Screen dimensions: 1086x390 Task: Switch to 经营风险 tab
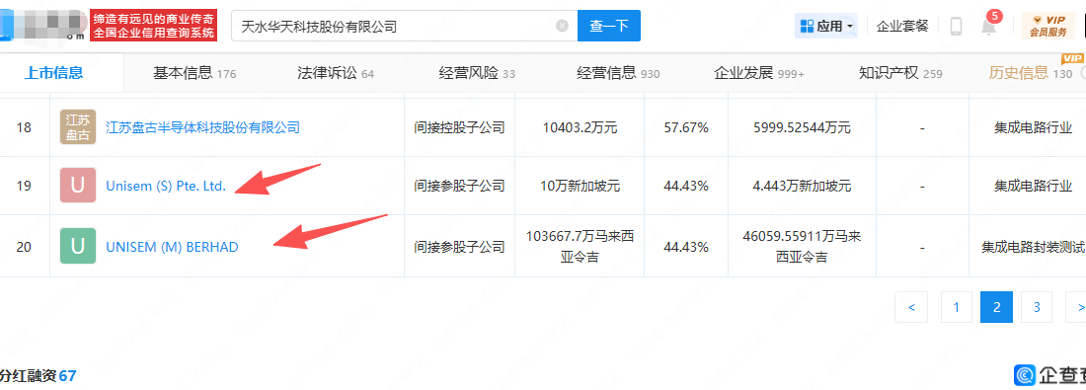(477, 73)
